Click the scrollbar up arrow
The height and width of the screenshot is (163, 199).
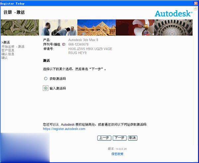point(195,8)
